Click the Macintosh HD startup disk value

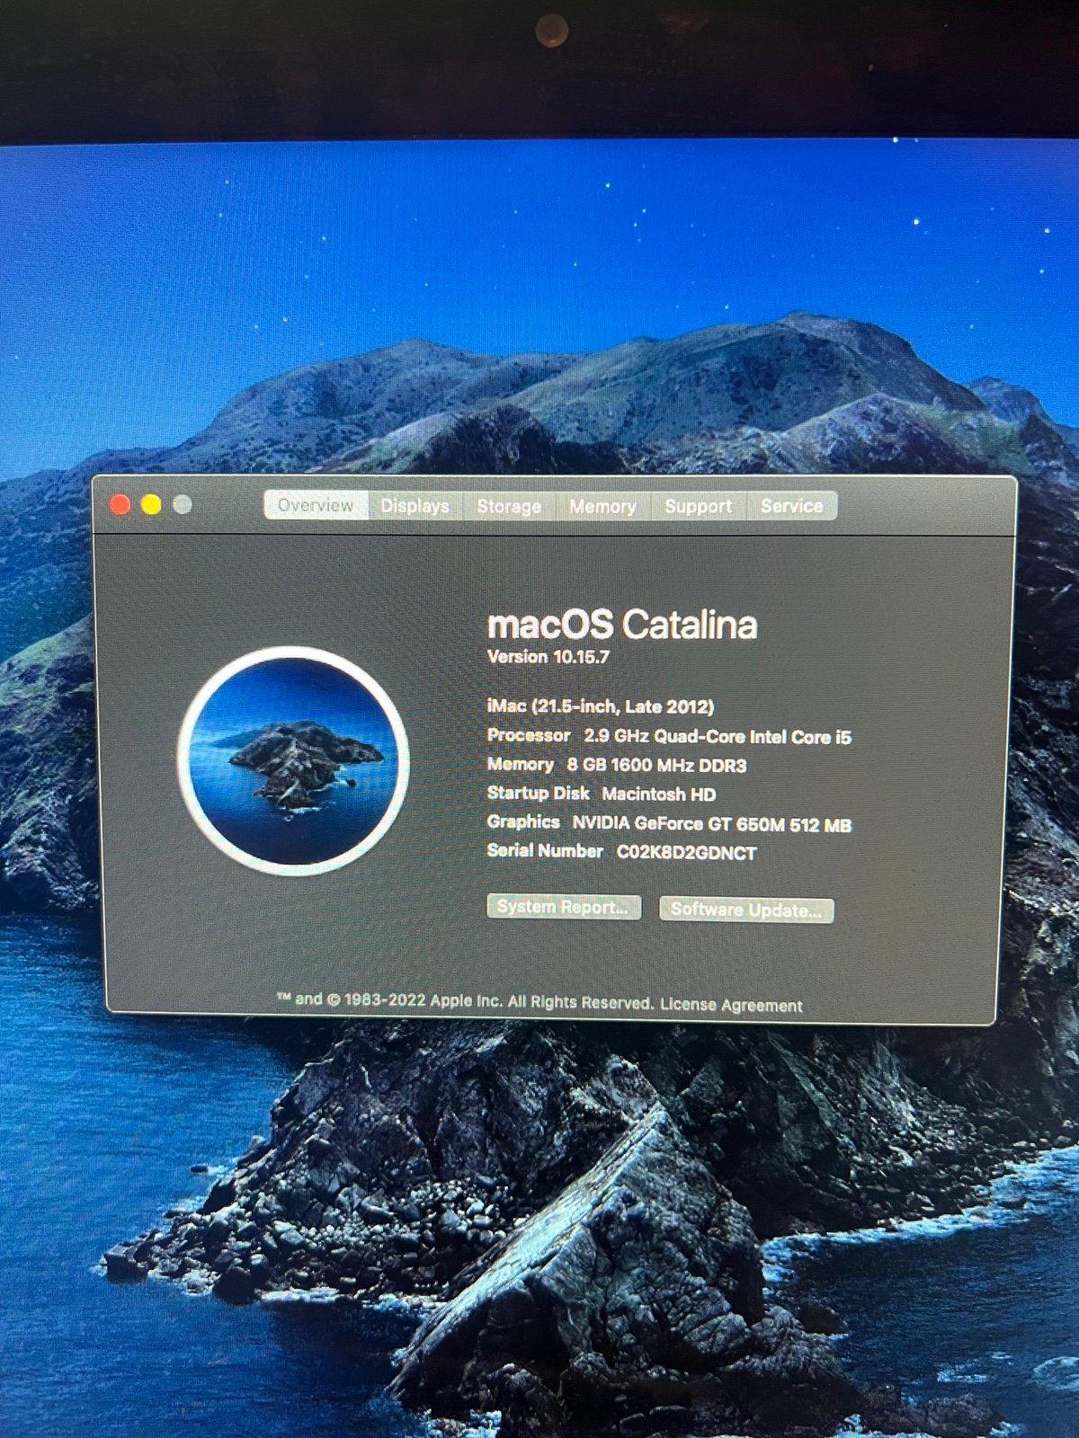click(x=659, y=794)
